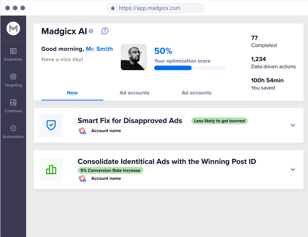Click the optimization score progress bar
This screenshot has width=308, height=237.
pos(190,68)
